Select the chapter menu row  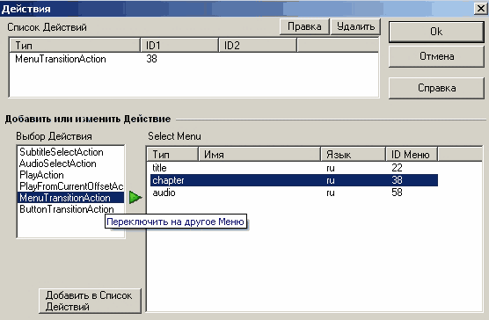[x=294, y=180]
